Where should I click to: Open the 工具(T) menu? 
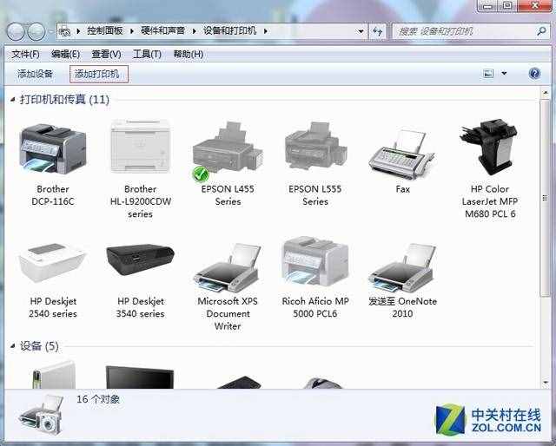pyautogui.click(x=147, y=54)
